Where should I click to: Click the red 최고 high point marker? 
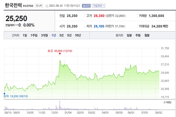pyautogui.click(x=60, y=54)
